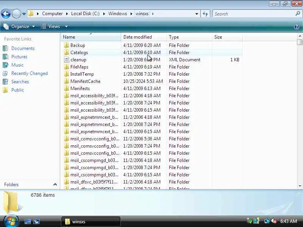303x227 pixels.
Task: Refresh the folder with the refresh icon
Action: (x=205, y=14)
